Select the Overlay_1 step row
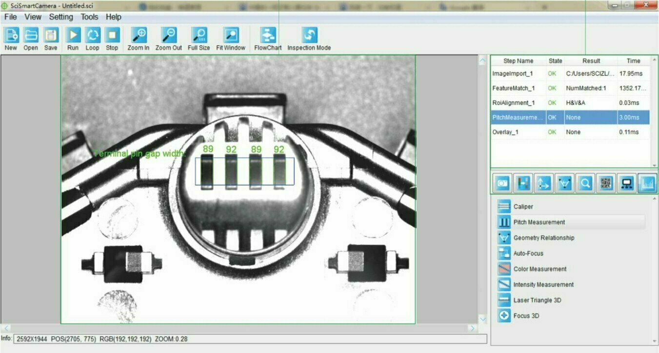Viewport: 659px width, 353px height. pyautogui.click(x=570, y=132)
